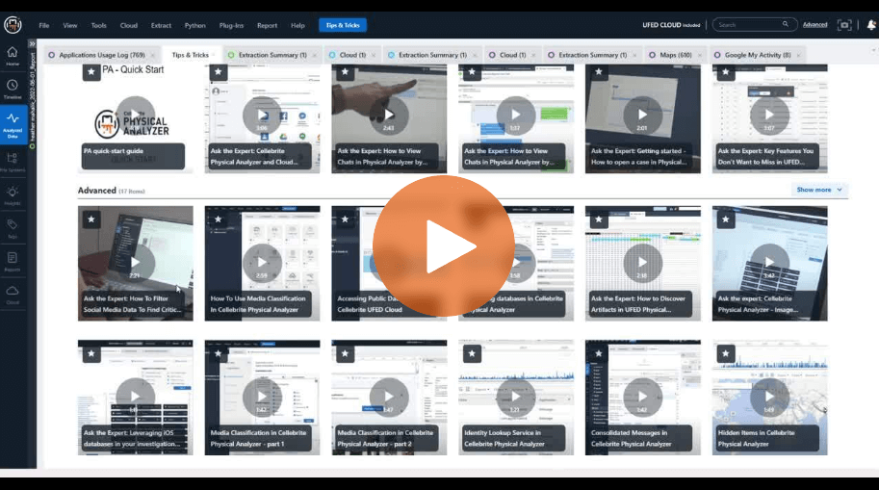
Task: Open the File menu
Action: point(43,25)
